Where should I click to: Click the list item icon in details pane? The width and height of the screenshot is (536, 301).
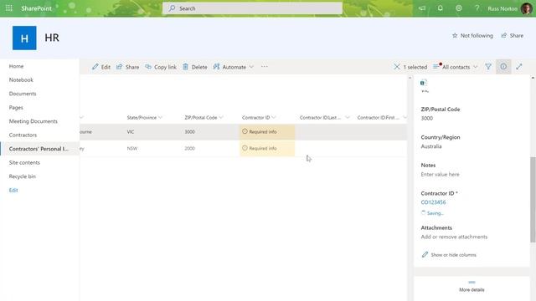click(423, 83)
